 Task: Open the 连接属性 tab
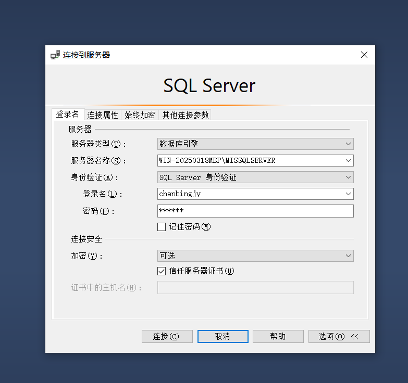pyautogui.click(x=103, y=115)
